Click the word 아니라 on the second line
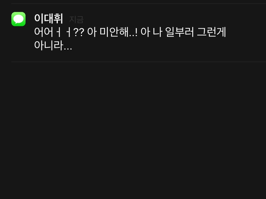This screenshot has width=266, height=199. 49,45
